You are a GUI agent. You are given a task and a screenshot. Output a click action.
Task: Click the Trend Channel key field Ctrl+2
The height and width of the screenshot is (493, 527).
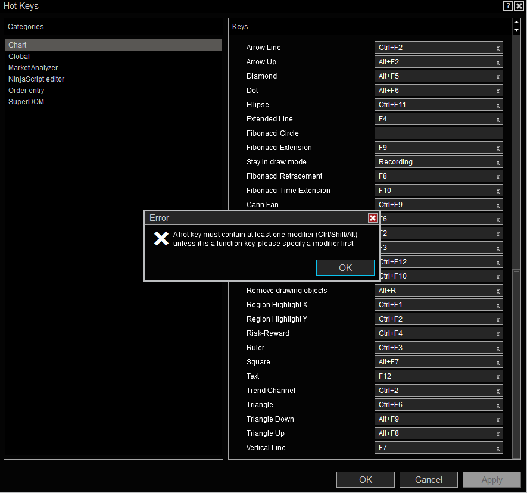pos(439,391)
